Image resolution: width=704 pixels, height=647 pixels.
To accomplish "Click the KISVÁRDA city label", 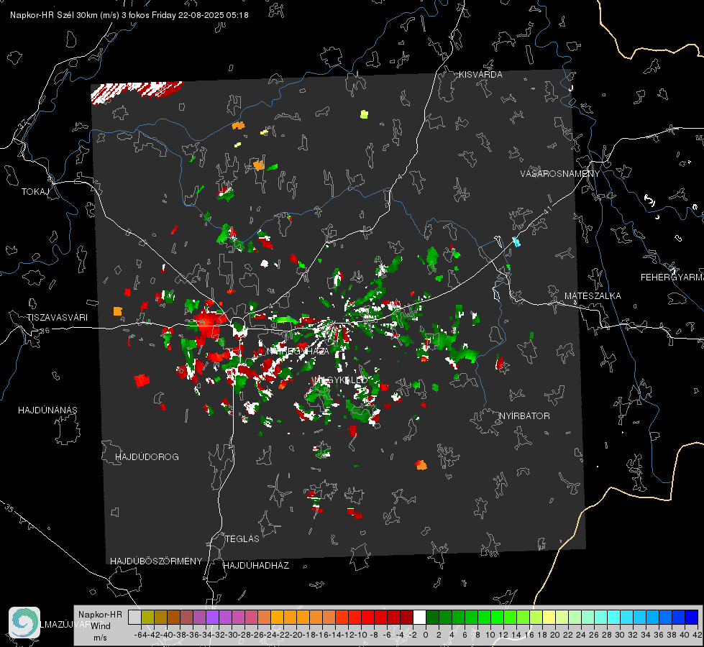I will click(x=480, y=75).
